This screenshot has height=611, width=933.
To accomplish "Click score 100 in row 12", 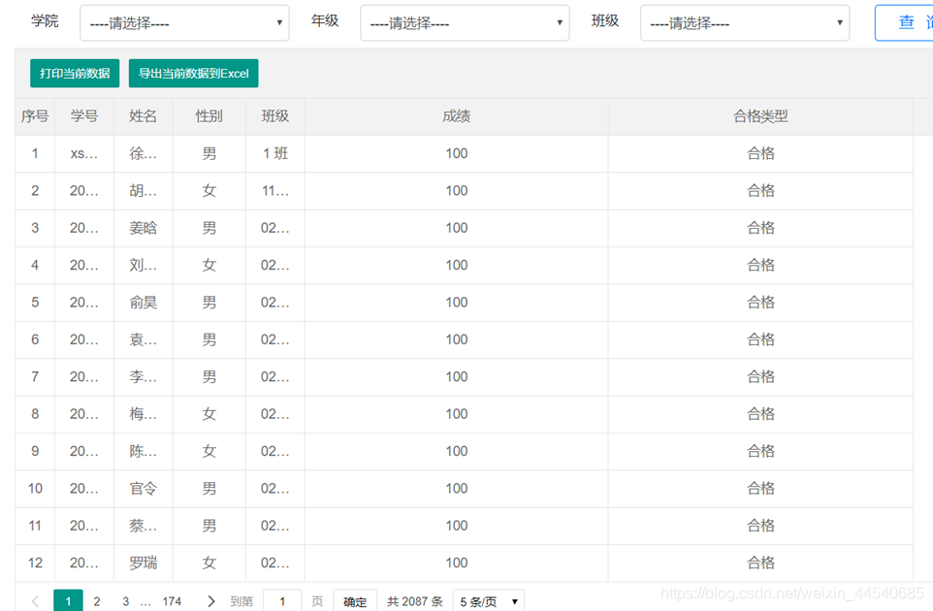I will [x=457, y=563].
